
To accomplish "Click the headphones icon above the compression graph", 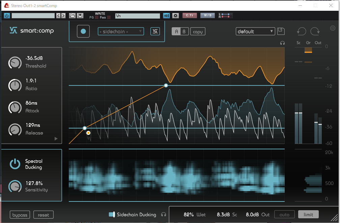I will 282,43.
